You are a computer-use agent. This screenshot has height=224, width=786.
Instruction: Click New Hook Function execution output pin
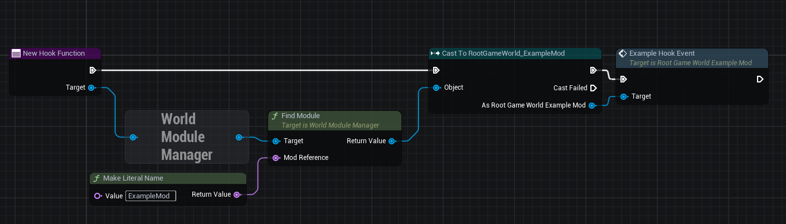pos(93,70)
